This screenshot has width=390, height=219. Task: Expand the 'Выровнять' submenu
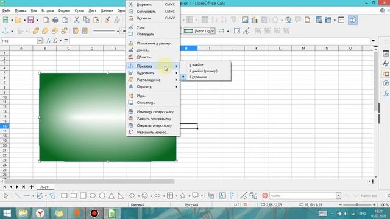coord(153,73)
